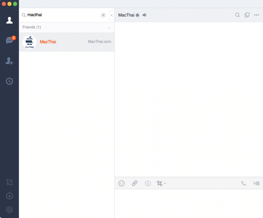The image size is (263, 218).
Task: Click MacThai profile avatar
Action: click(x=29, y=42)
